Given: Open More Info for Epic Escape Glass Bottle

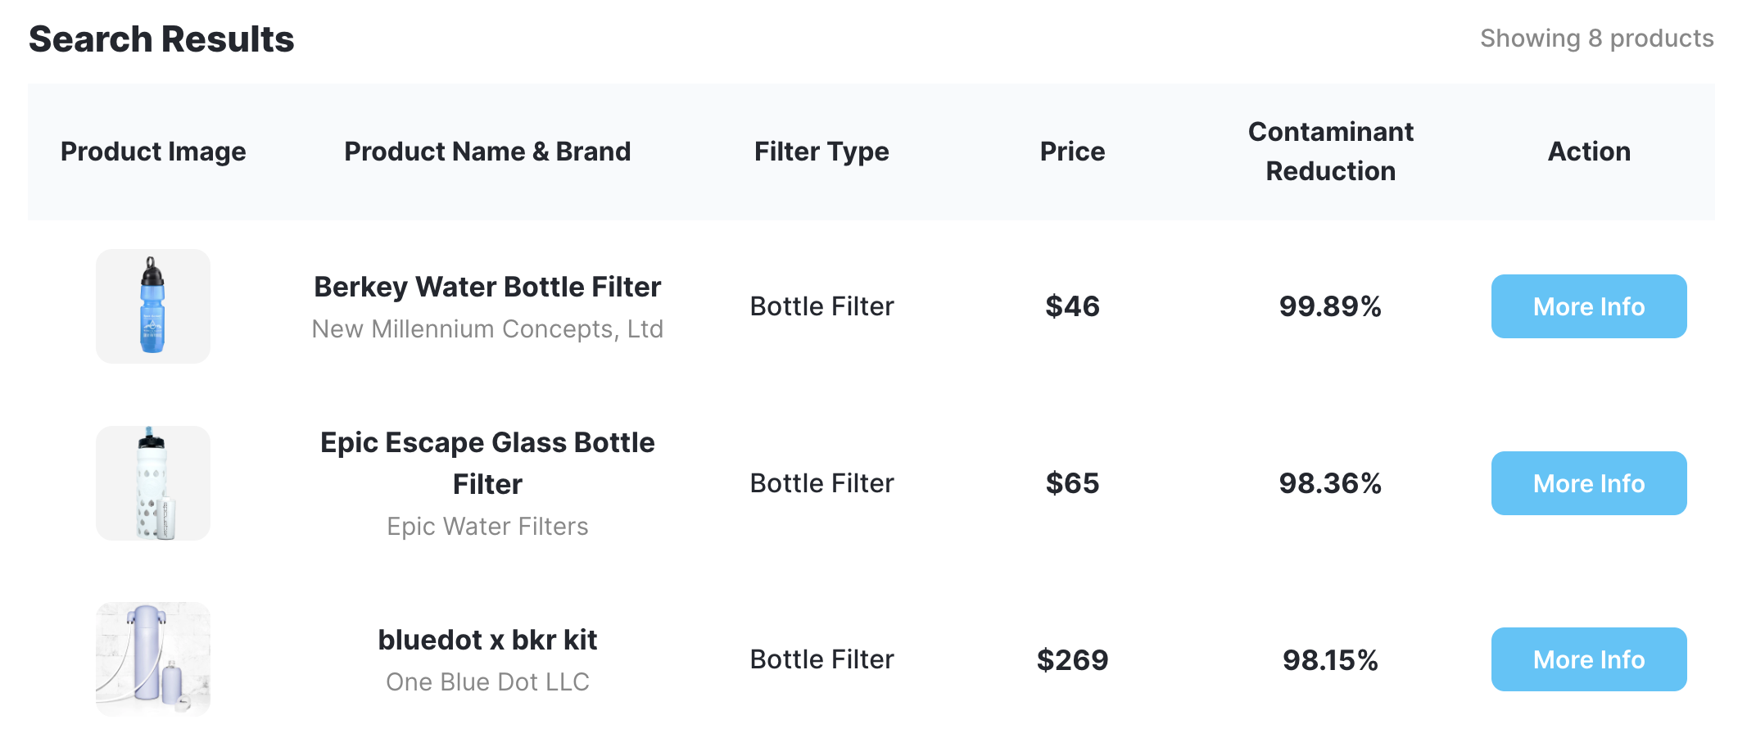Looking at the screenshot, I should 1588,483.
